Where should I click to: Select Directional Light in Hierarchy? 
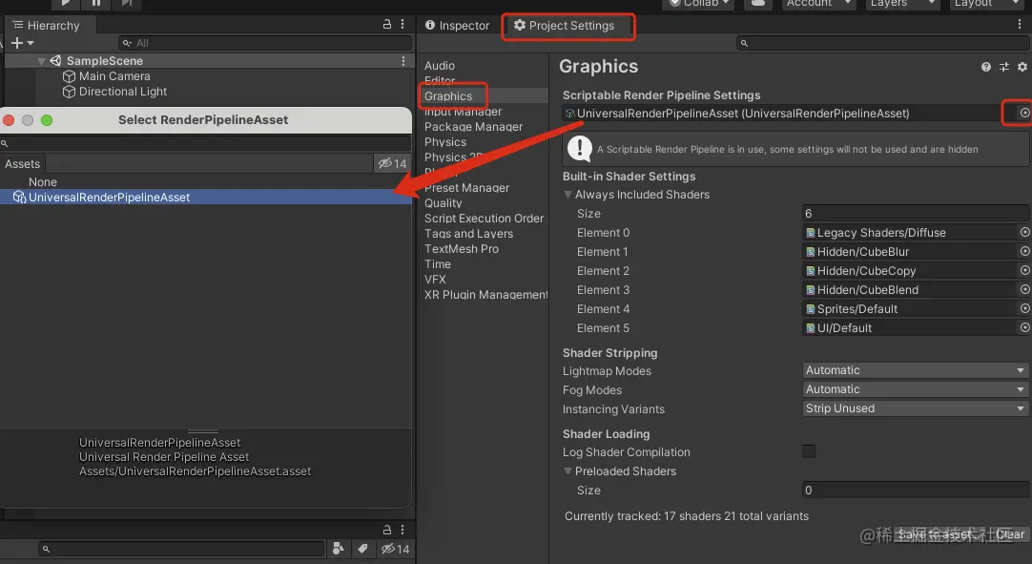tap(123, 92)
